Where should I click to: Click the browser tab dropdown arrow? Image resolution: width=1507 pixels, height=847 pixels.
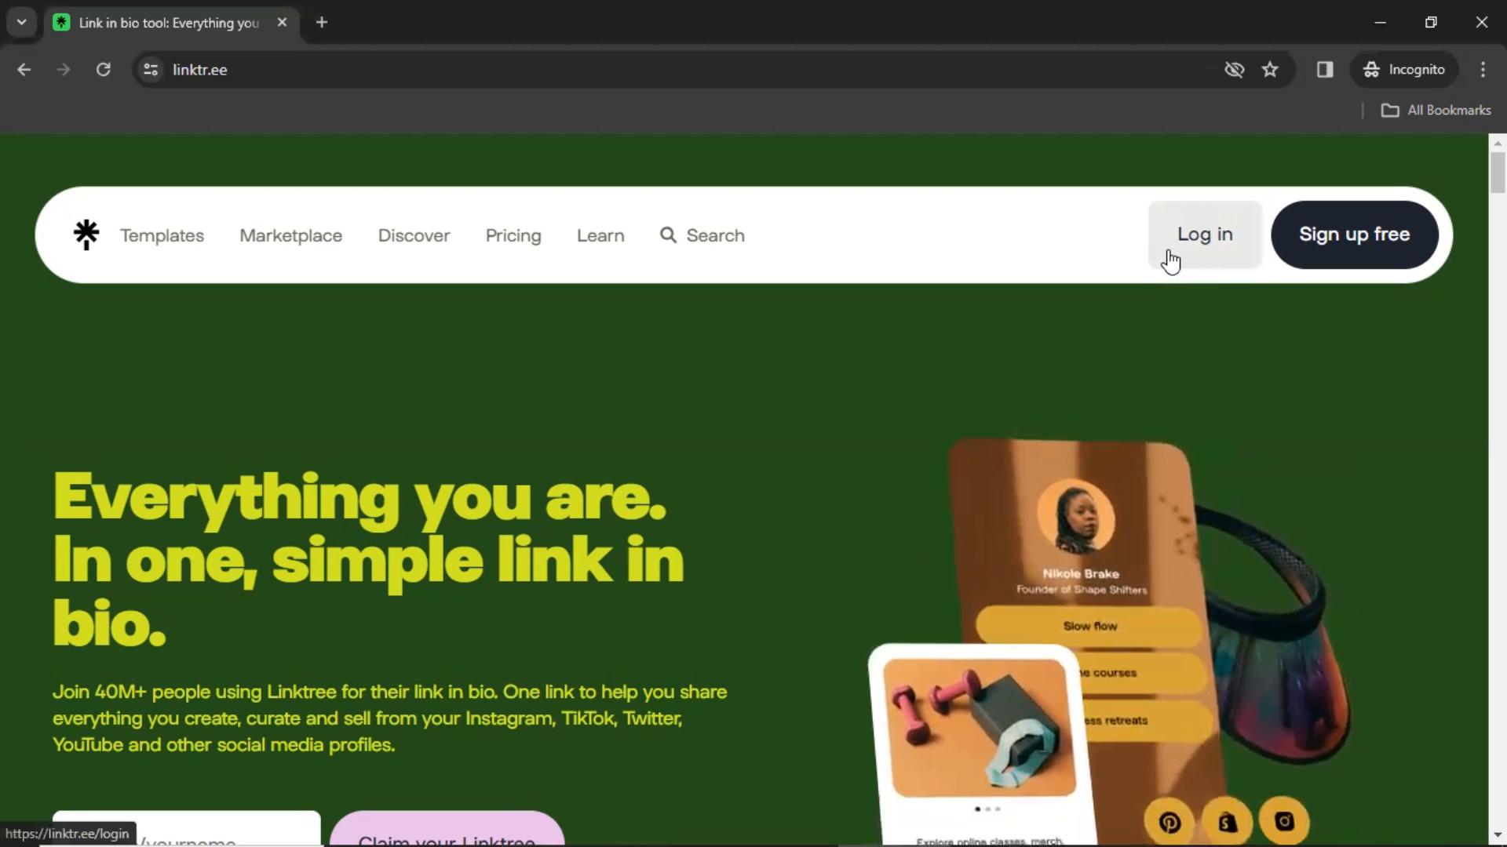[x=22, y=22]
